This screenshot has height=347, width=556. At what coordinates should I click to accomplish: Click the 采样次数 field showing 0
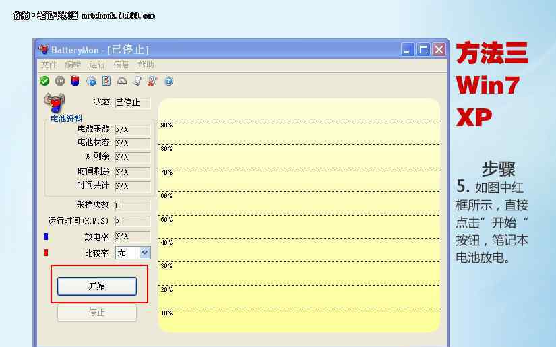click(133, 206)
